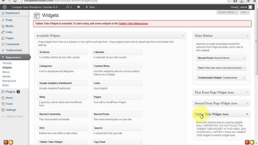
Task: Open the Header submenu link
Action: 6,77
